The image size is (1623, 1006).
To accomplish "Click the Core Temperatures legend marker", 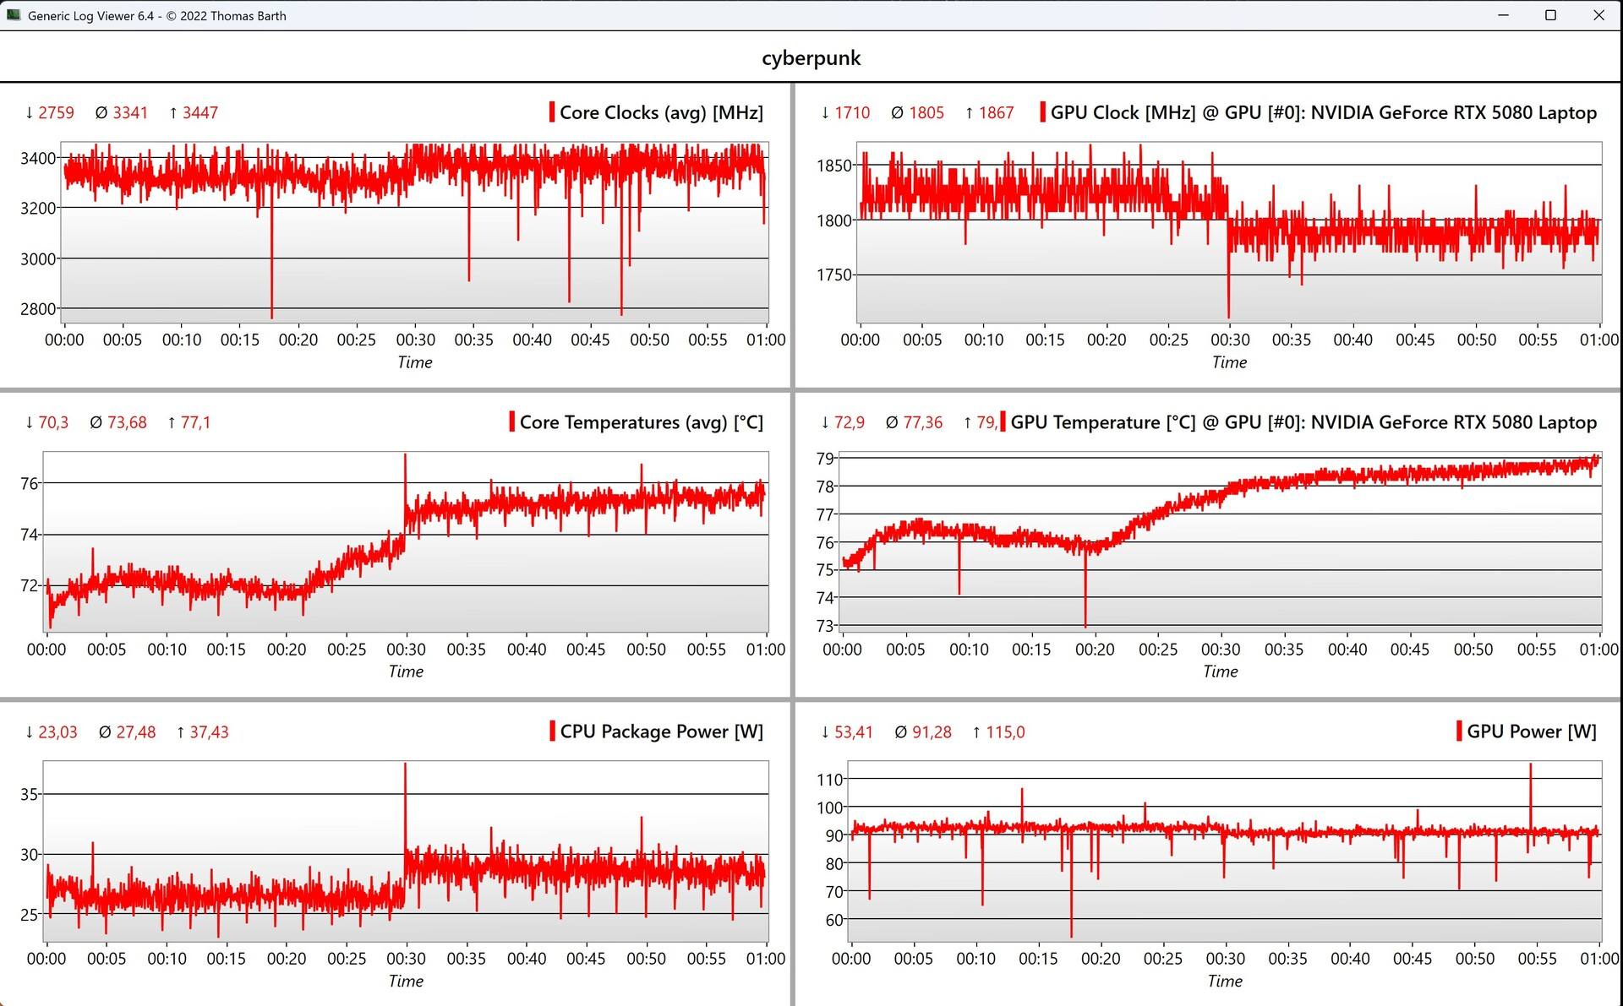I will 511,421.
